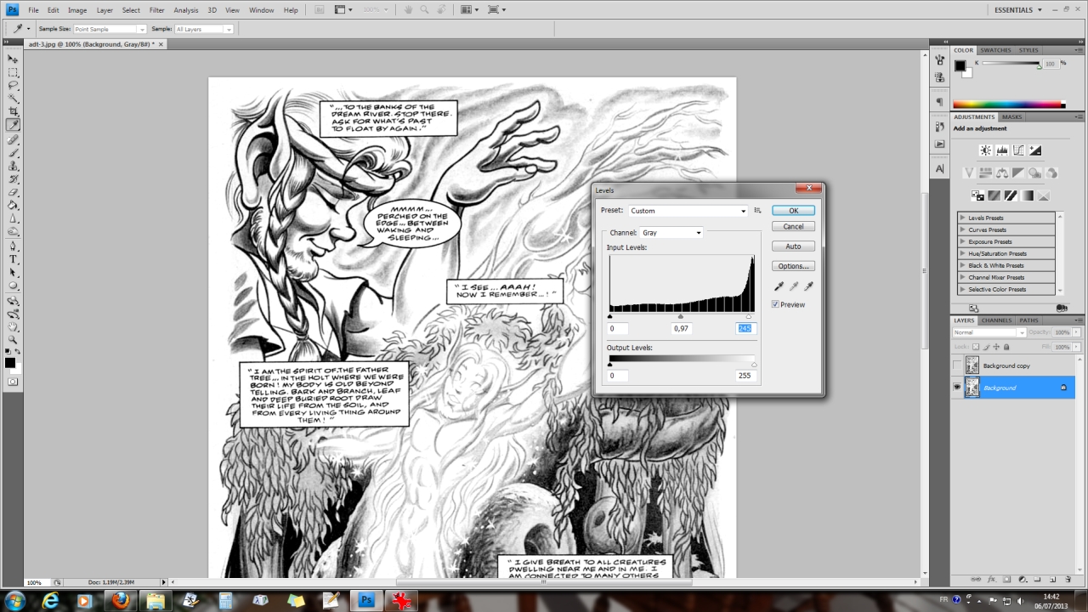Add a Curves adjustment from Adjustments panel

(1018, 150)
